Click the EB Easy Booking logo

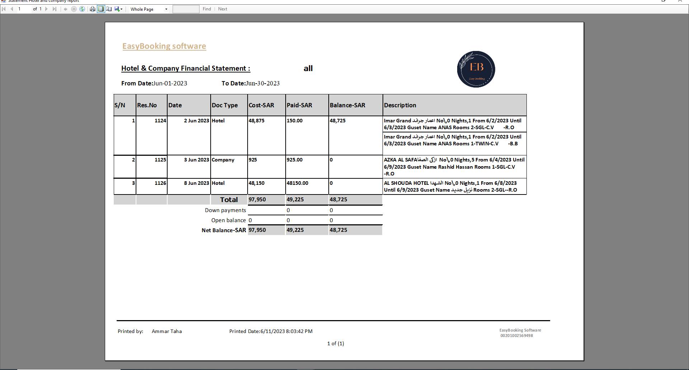[476, 69]
